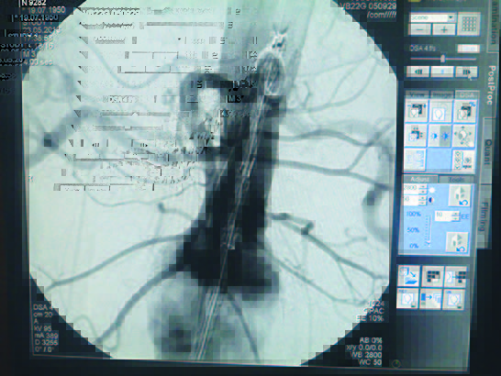Click the mask percentage icon with % symbol
501x376 pixels.
(x=465, y=111)
